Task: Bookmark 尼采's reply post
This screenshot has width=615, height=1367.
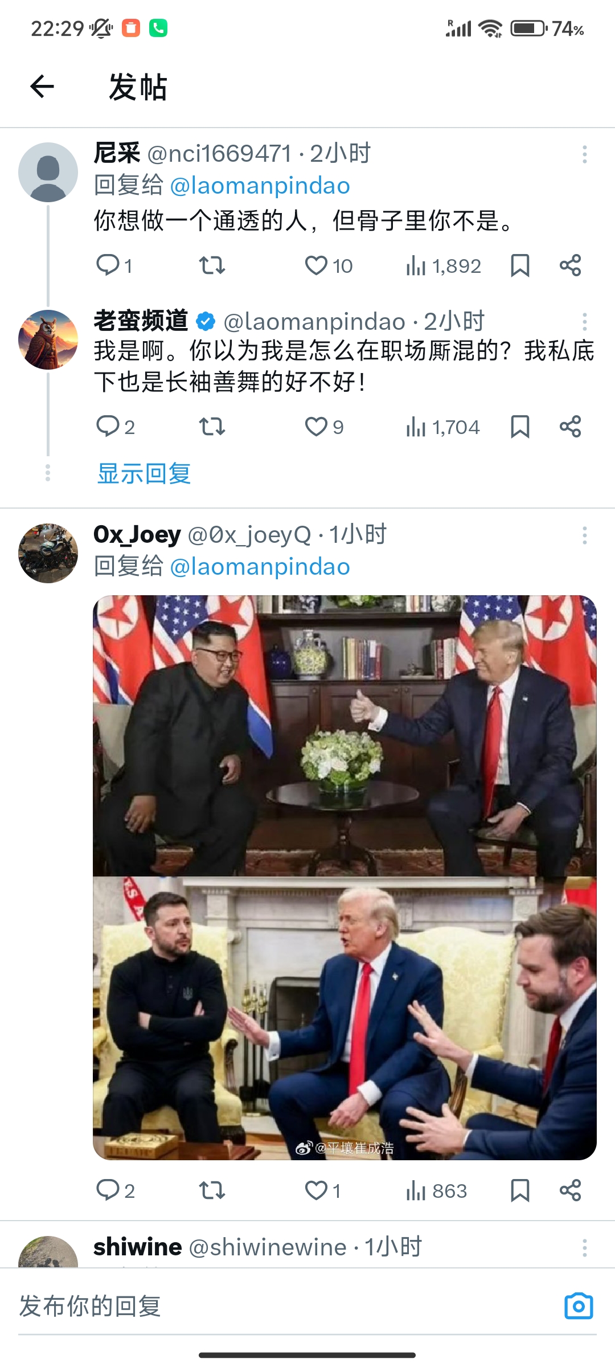Action: (520, 265)
